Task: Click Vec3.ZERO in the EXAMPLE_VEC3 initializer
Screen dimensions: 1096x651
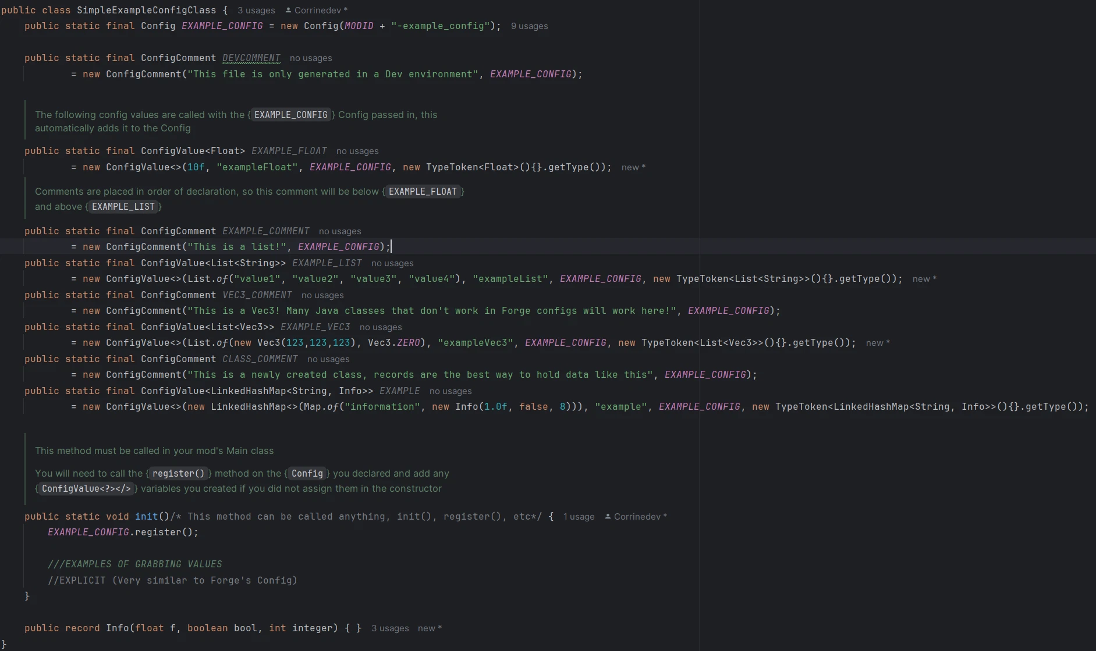Action: click(x=393, y=343)
